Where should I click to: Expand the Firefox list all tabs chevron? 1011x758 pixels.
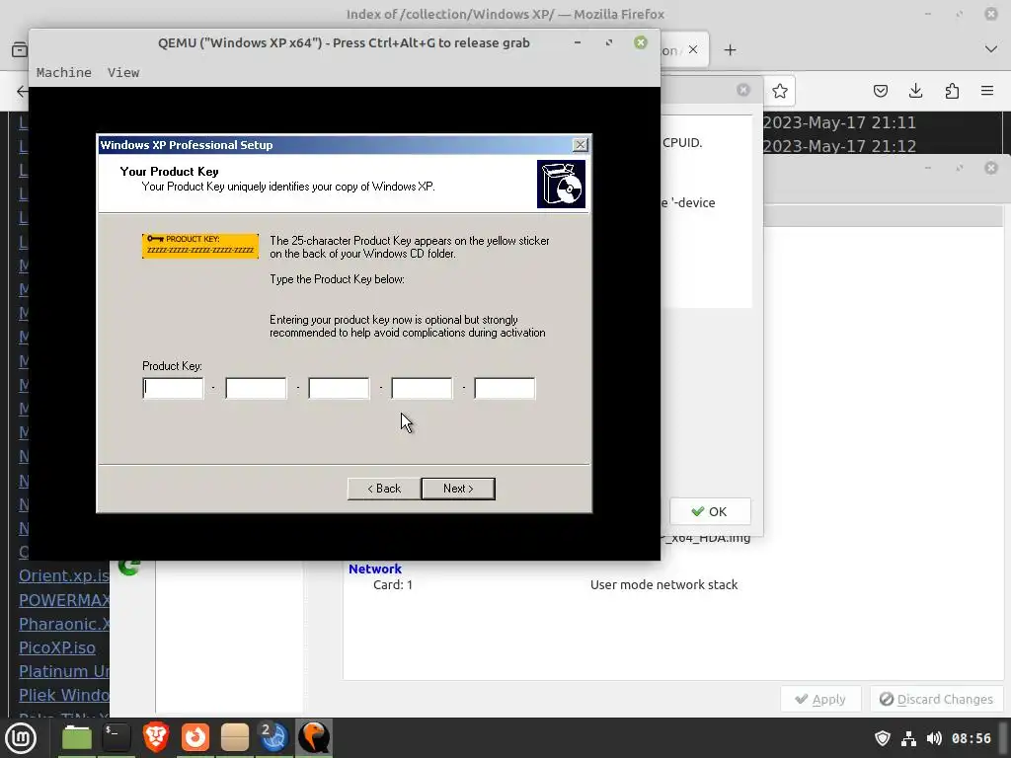coord(991,49)
